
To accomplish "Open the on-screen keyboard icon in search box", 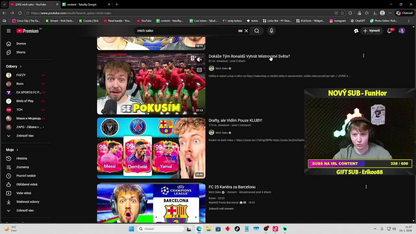I will (240, 31).
